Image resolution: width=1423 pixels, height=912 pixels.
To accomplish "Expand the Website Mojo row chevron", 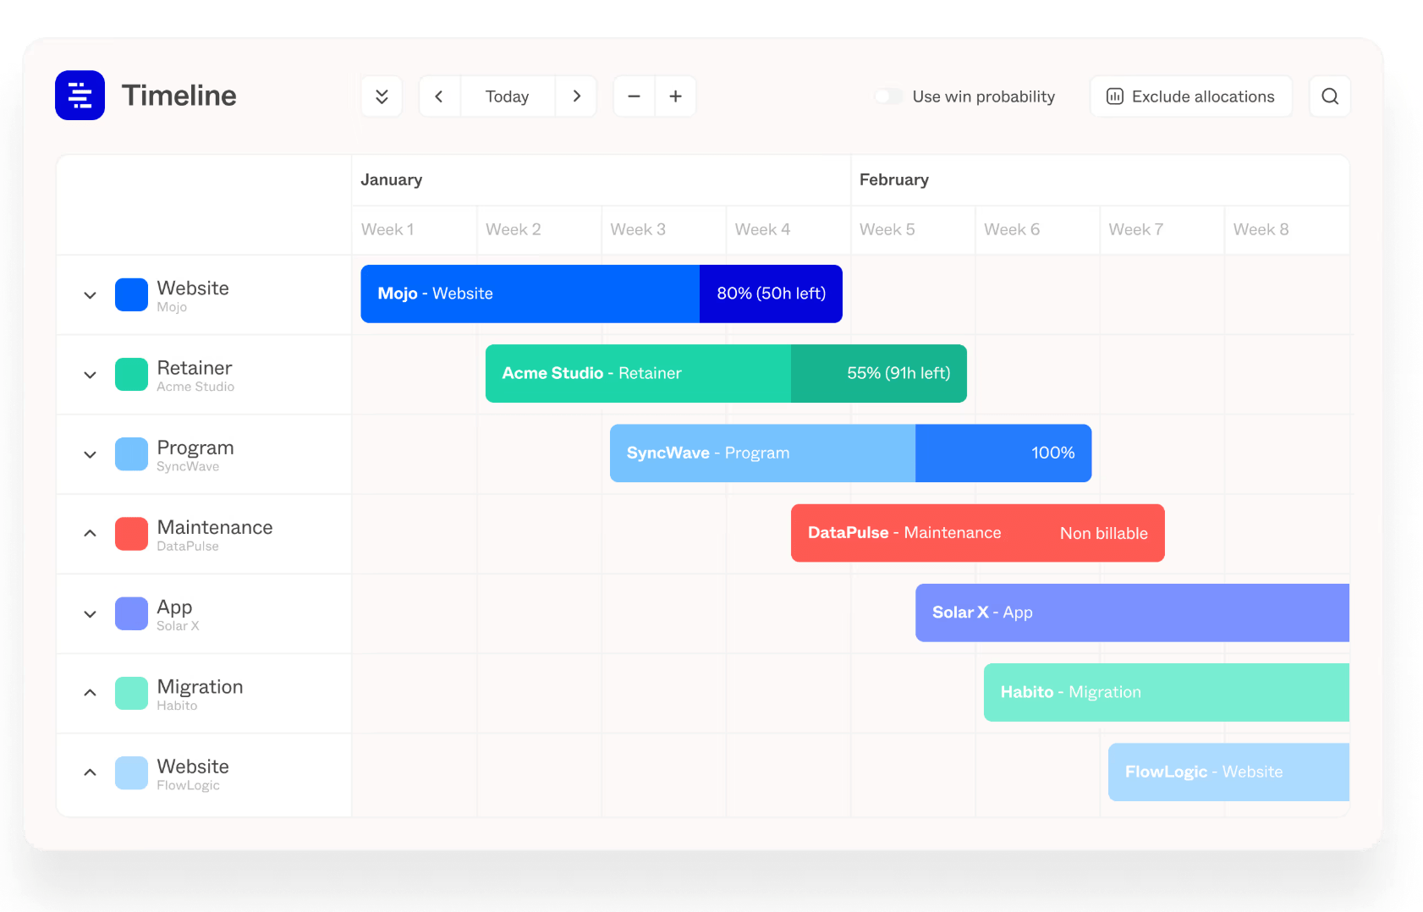I will [91, 295].
